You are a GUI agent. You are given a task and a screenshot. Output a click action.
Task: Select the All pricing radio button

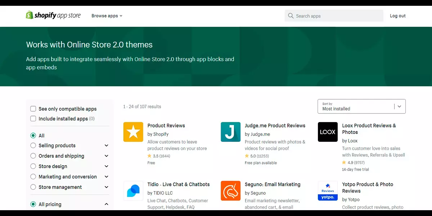pyautogui.click(x=33, y=204)
